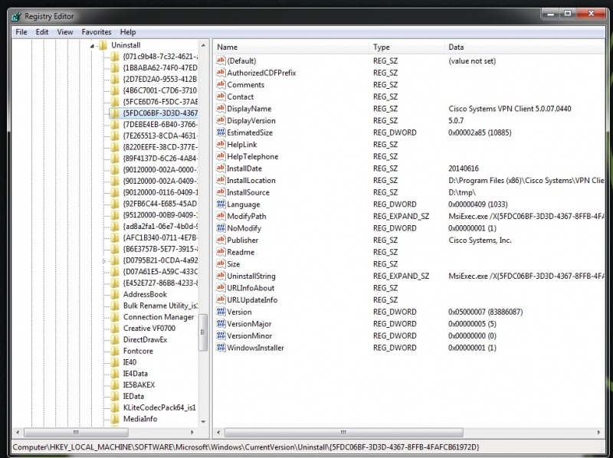Click the Cisco Systems VPN Client data cell
Viewport: 613px width, 458px height.
pos(510,109)
